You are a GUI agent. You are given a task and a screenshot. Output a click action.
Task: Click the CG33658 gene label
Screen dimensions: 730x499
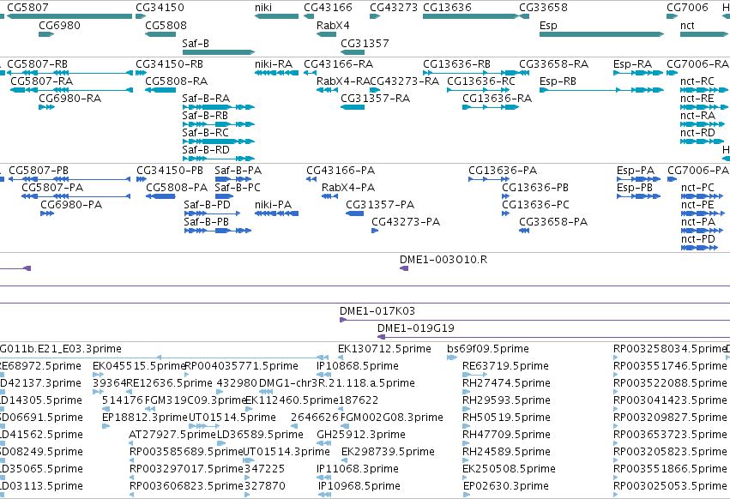coord(543,8)
